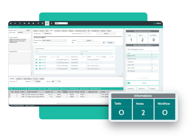Viewport: 192px width, 137px height.
Task: Click product link arrow in the centrifuge pump row
Action: point(26,95)
